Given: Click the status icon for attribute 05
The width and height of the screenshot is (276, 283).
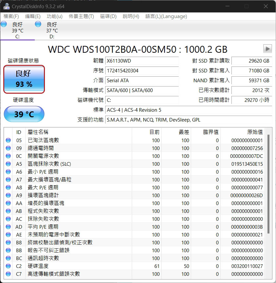Looking at the screenshot, I should tap(8, 140).
